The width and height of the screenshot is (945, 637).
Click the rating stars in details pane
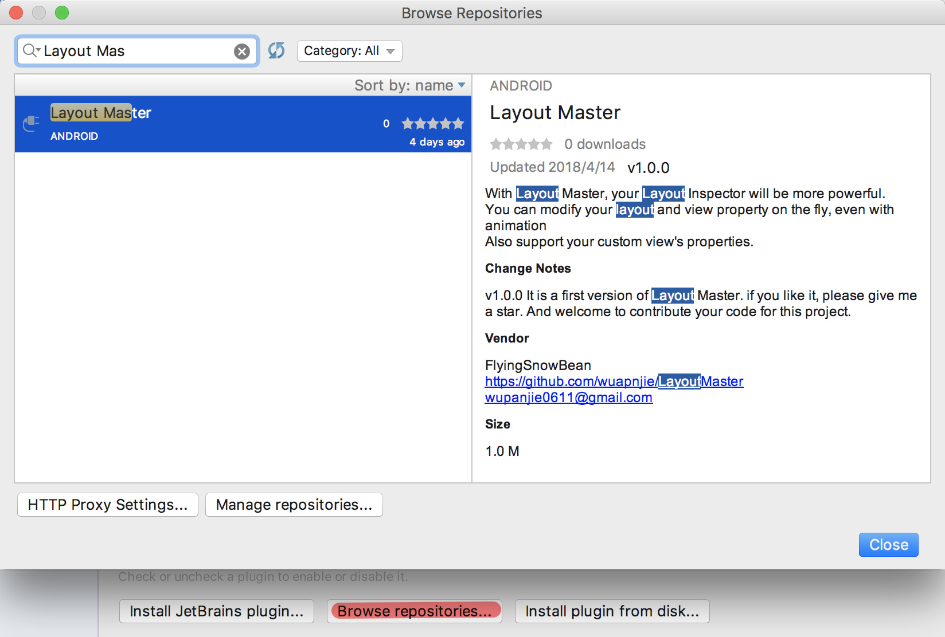(521, 144)
